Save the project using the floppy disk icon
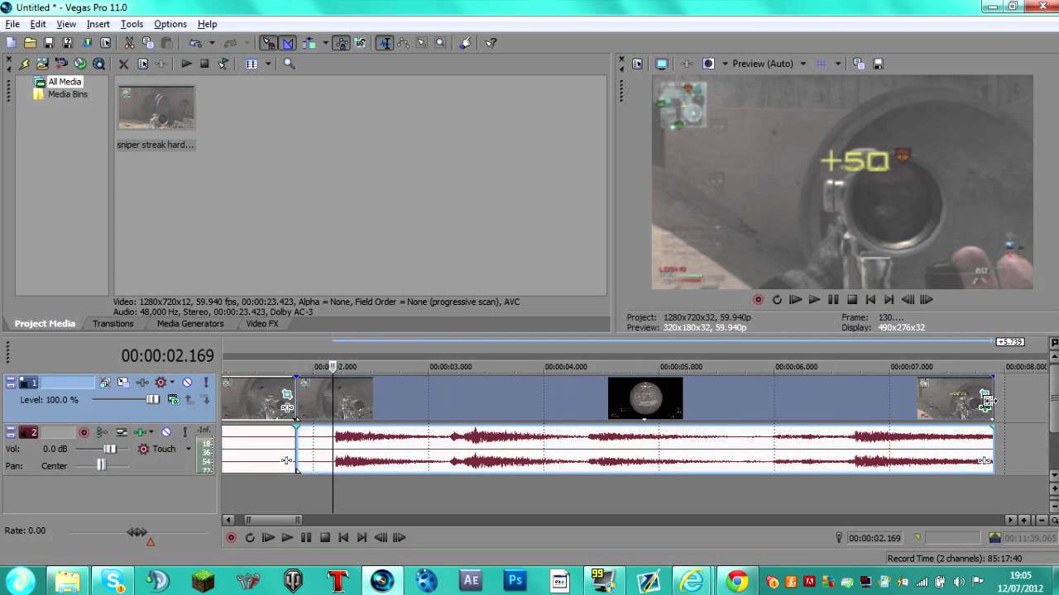This screenshot has height=595, width=1059. point(49,43)
